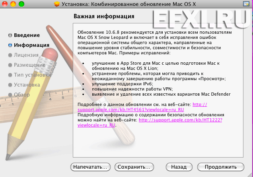
Task: Select the Информация step
Action: click(32, 45)
